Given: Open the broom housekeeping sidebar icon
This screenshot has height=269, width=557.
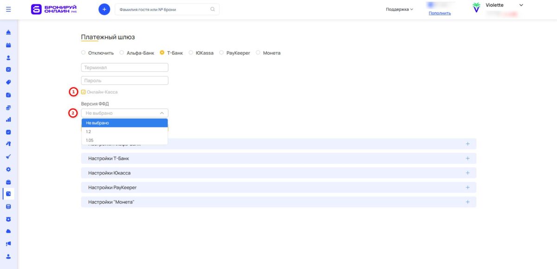Looking at the screenshot, I should [x=8, y=156].
